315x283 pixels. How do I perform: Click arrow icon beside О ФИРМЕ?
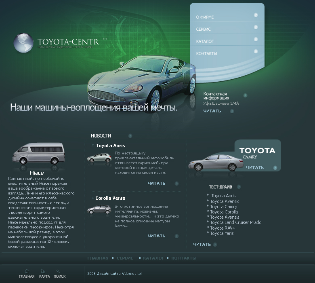pos(256,15)
